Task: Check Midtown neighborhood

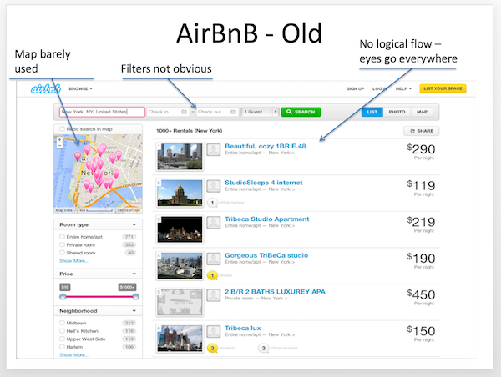Action: click(62, 323)
